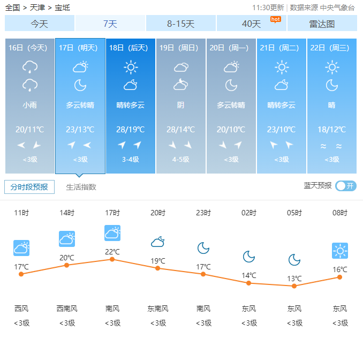Click the 05时 moon hourly icon

point(294,260)
